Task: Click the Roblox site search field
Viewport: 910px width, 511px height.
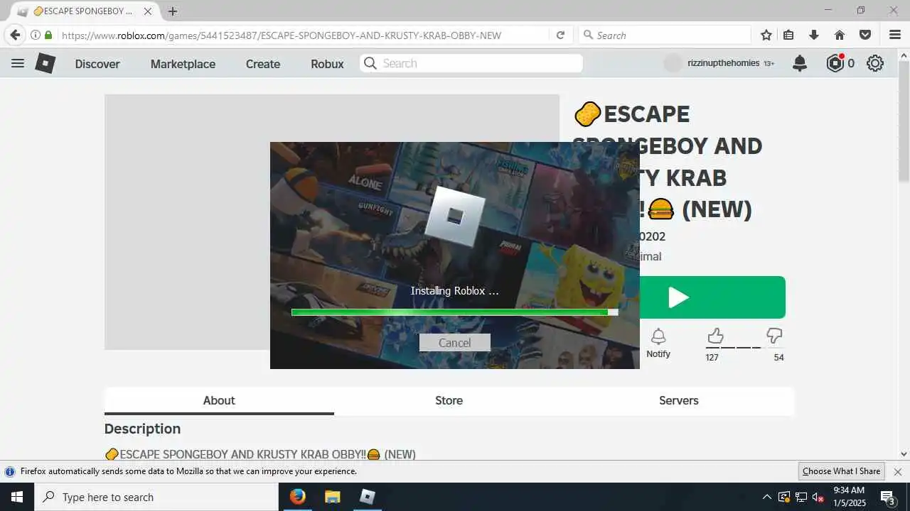Action: point(471,63)
